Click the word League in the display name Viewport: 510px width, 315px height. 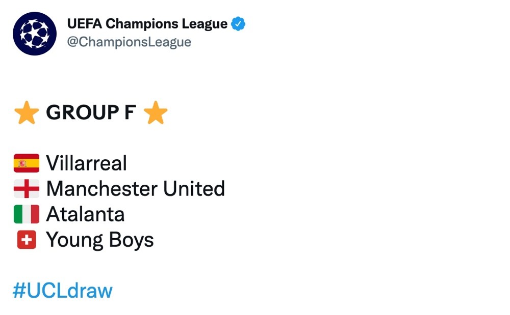(205, 24)
